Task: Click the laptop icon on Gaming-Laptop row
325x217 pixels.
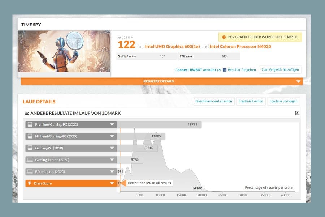Action: pyautogui.click(x=30, y=160)
